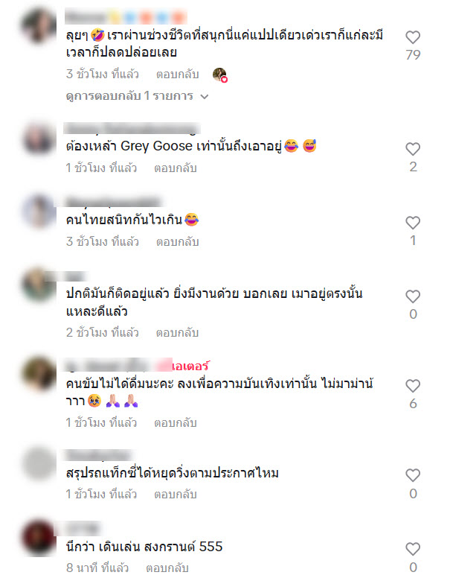
Task: Like the Grey Goose comment
Action: [413, 149]
